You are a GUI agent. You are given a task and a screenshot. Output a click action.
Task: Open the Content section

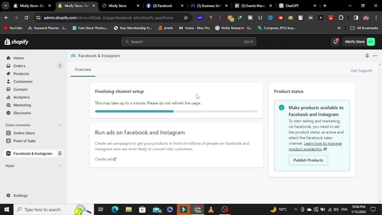[x=20, y=89]
